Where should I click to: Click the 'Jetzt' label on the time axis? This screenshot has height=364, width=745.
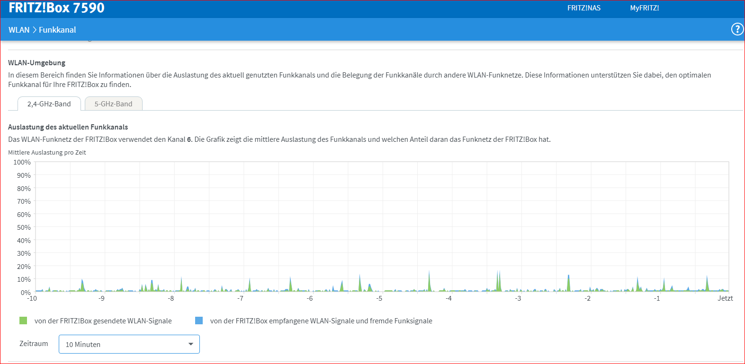point(725,298)
